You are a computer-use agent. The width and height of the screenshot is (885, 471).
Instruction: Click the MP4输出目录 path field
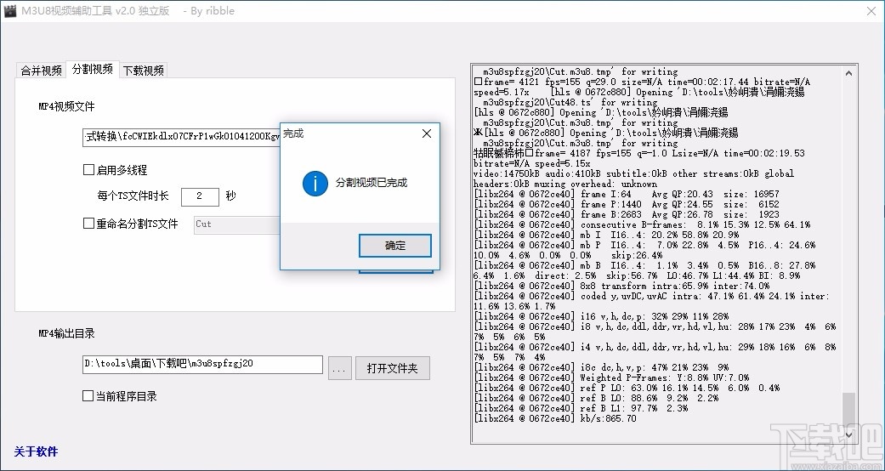(x=202, y=364)
